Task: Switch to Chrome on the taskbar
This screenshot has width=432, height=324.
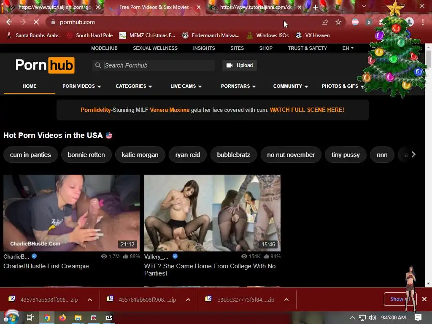Action: [x=47, y=318]
